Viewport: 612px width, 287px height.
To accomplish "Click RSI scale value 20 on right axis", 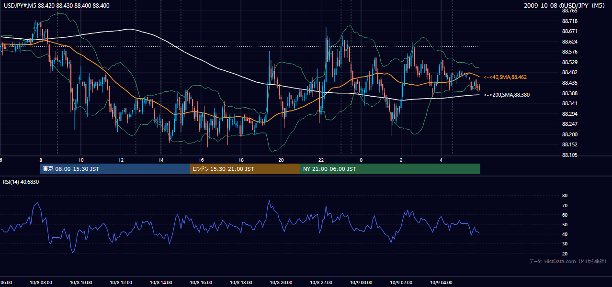I will (x=565, y=254).
